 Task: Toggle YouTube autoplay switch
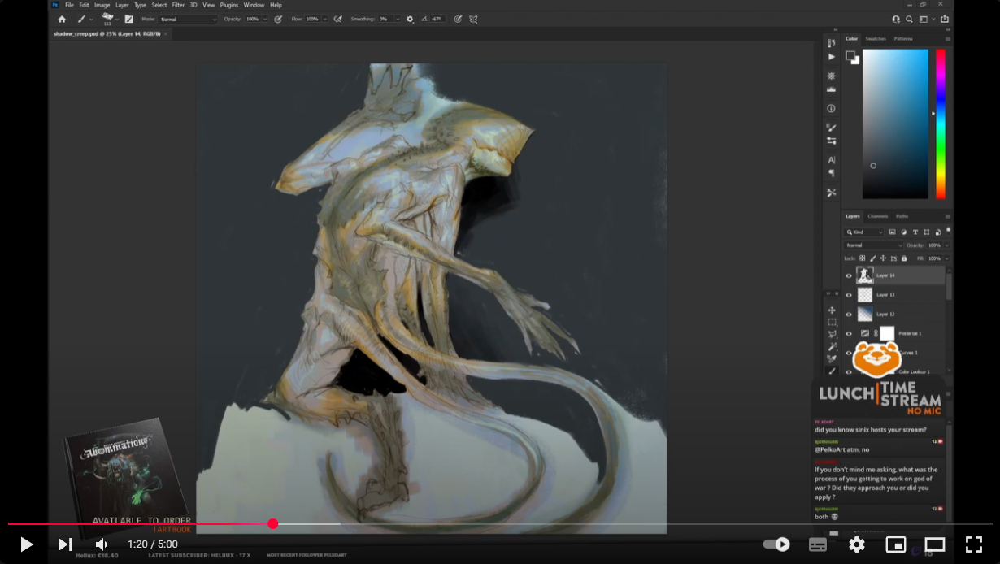tap(778, 544)
